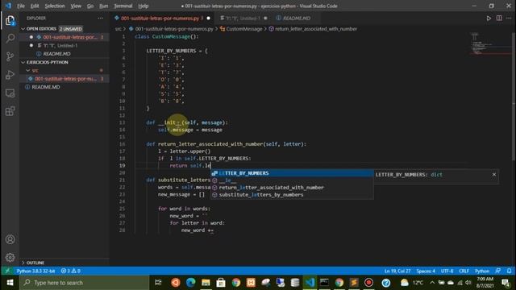Click Ln 19, Col 27 in status bar
Image resolution: width=516 pixels, height=290 pixels.
point(397,271)
